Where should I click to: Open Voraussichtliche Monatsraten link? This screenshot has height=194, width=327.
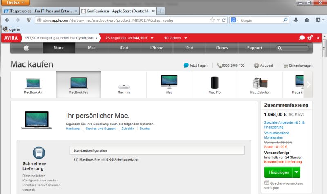click(x=277, y=135)
